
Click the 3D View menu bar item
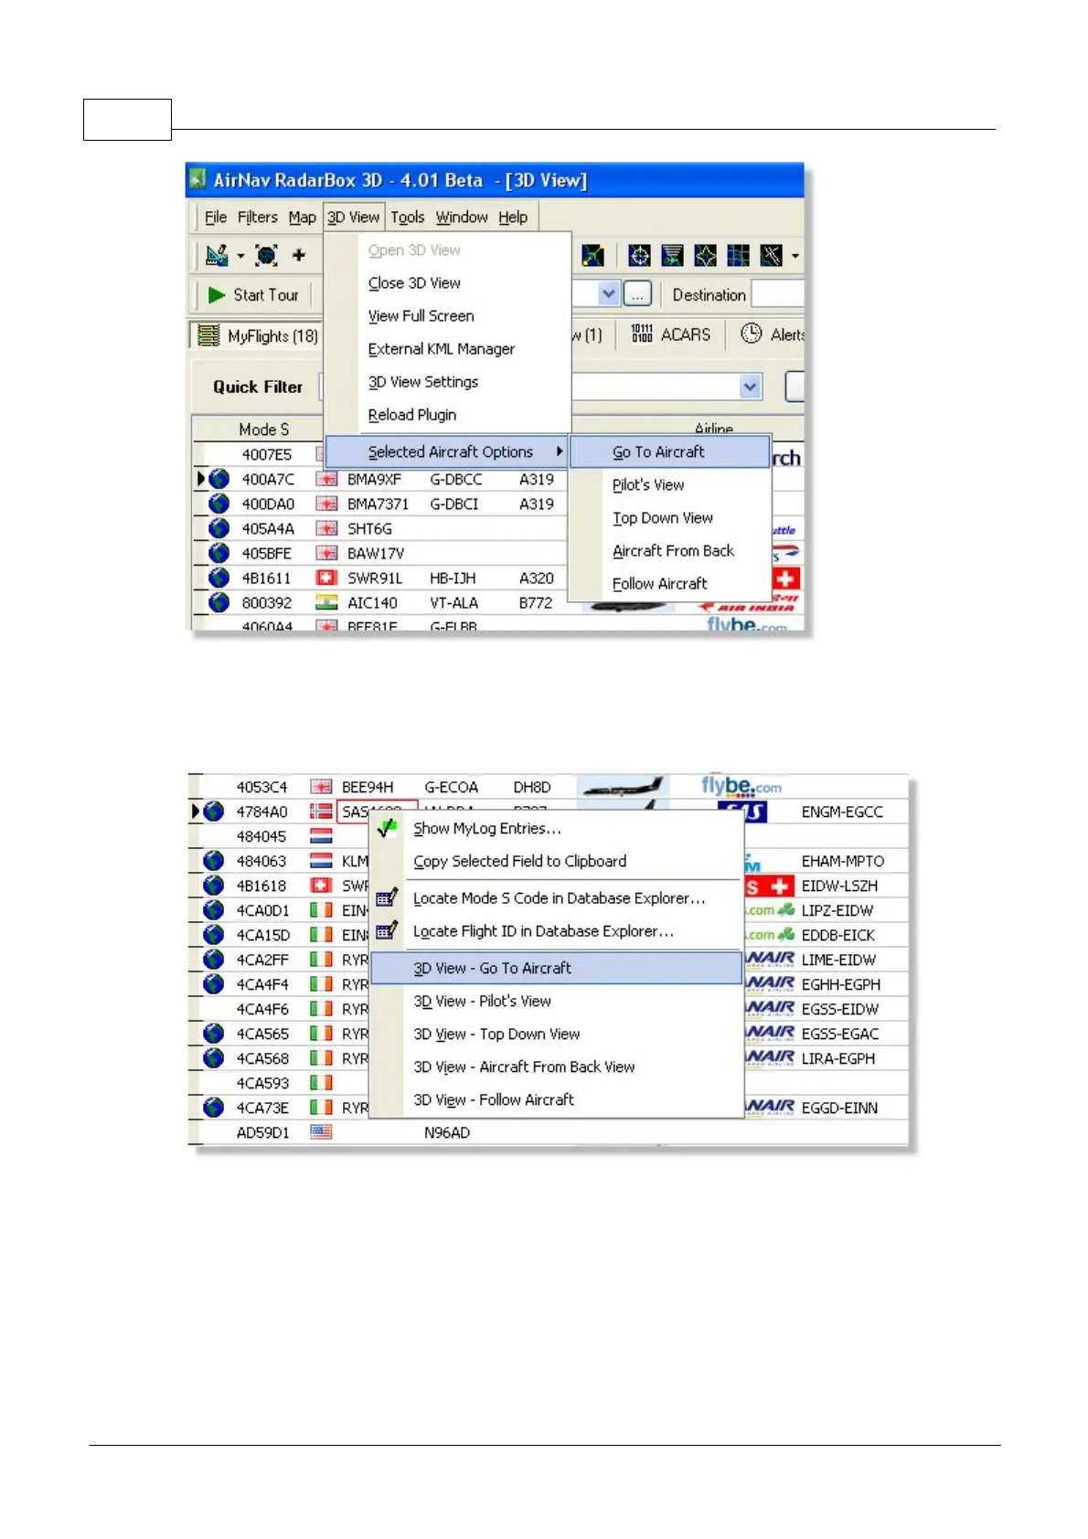tap(353, 218)
